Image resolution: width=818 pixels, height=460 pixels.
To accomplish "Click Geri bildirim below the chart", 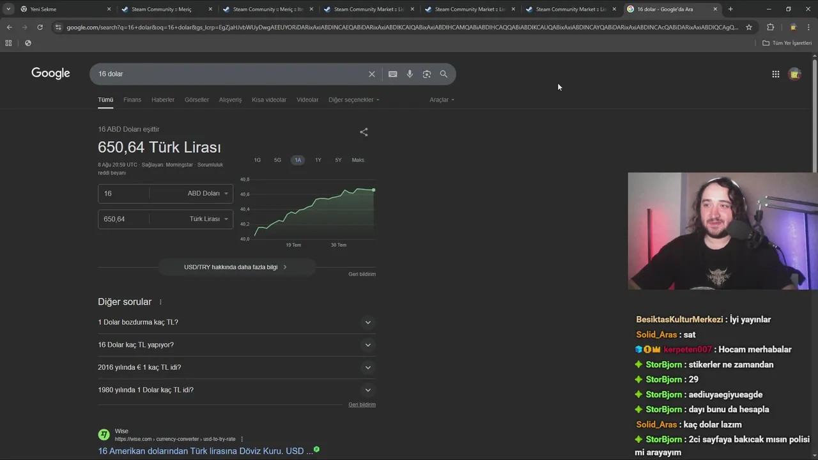I will (x=362, y=274).
